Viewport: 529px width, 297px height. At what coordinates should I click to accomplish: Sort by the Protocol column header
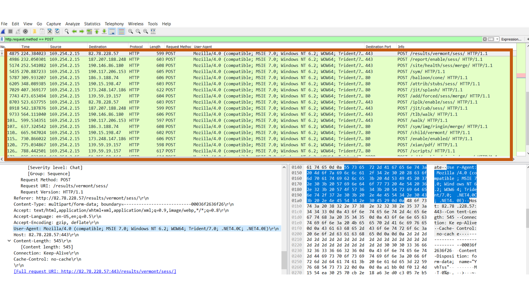[x=136, y=47]
